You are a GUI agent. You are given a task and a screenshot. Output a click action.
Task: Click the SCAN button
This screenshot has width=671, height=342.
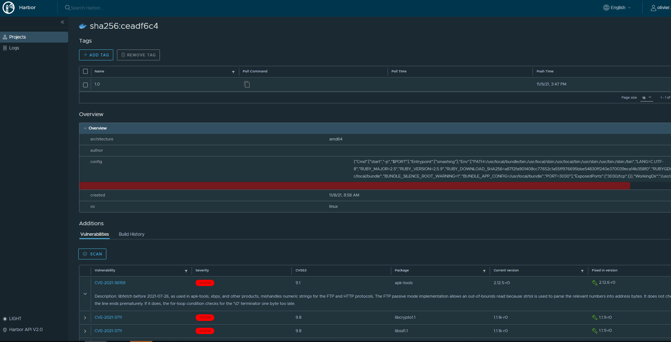[x=92, y=254]
